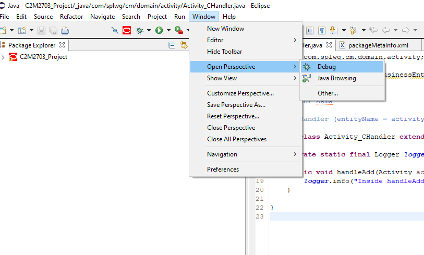Expand the Editor submenu
This screenshot has height=255, width=424.
246,40
